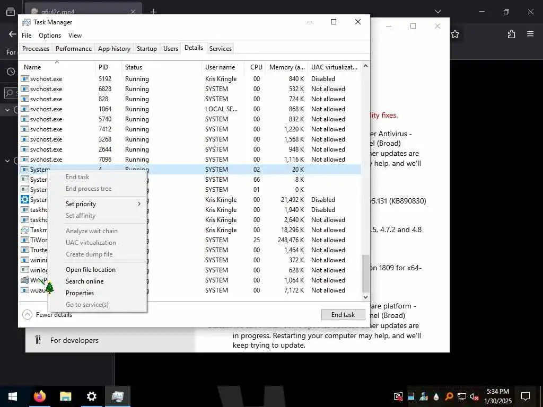
Task: Click the taskbar clock showing 5:34 PM
Action: tap(497, 396)
